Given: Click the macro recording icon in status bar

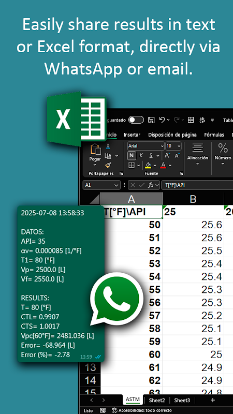Looking at the screenshot, I should coord(103,410).
